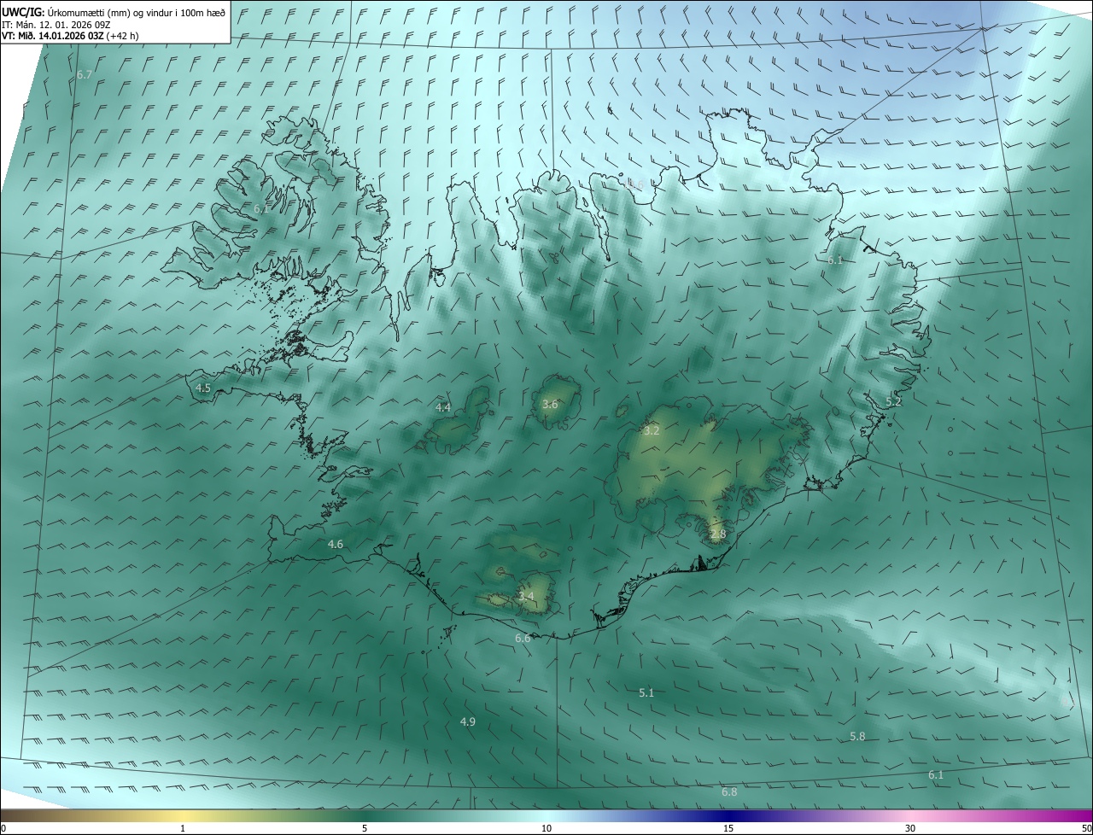Screen dimensions: 1093x835
Task: Click the 0 tick label on the colour scale
Action: (x=3, y=829)
